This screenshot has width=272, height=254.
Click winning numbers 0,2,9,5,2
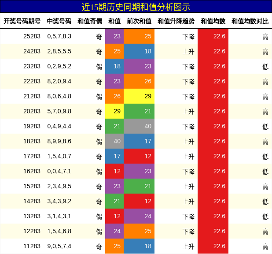pos(59,66)
